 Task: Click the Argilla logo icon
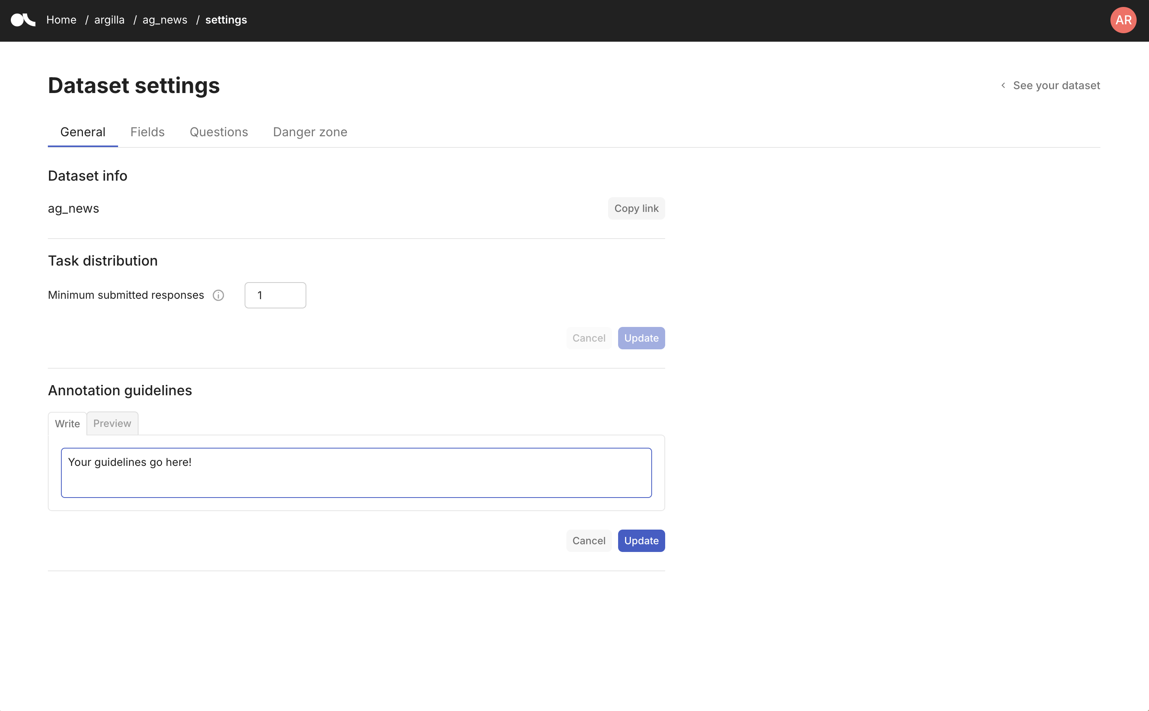(22, 20)
